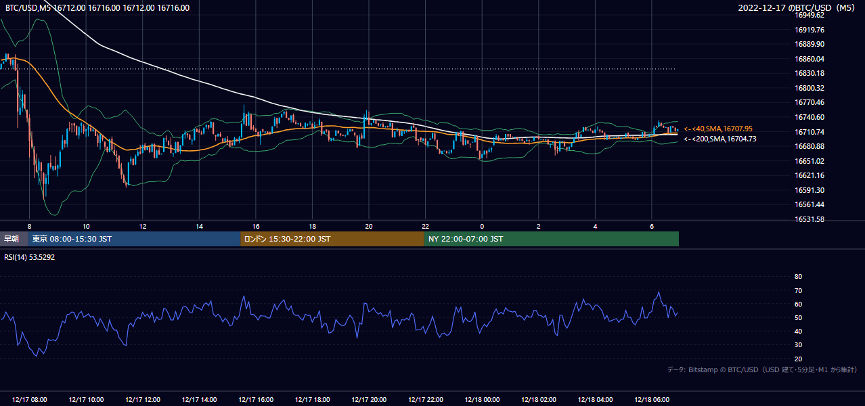Click the bottom time label 12/17 10:00
865x406 pixels.
(x=86, y=400)
